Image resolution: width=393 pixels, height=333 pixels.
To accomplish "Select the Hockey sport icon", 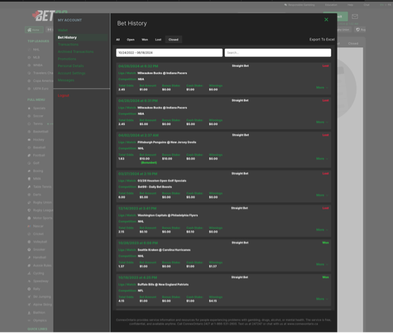I will point(30,139).
